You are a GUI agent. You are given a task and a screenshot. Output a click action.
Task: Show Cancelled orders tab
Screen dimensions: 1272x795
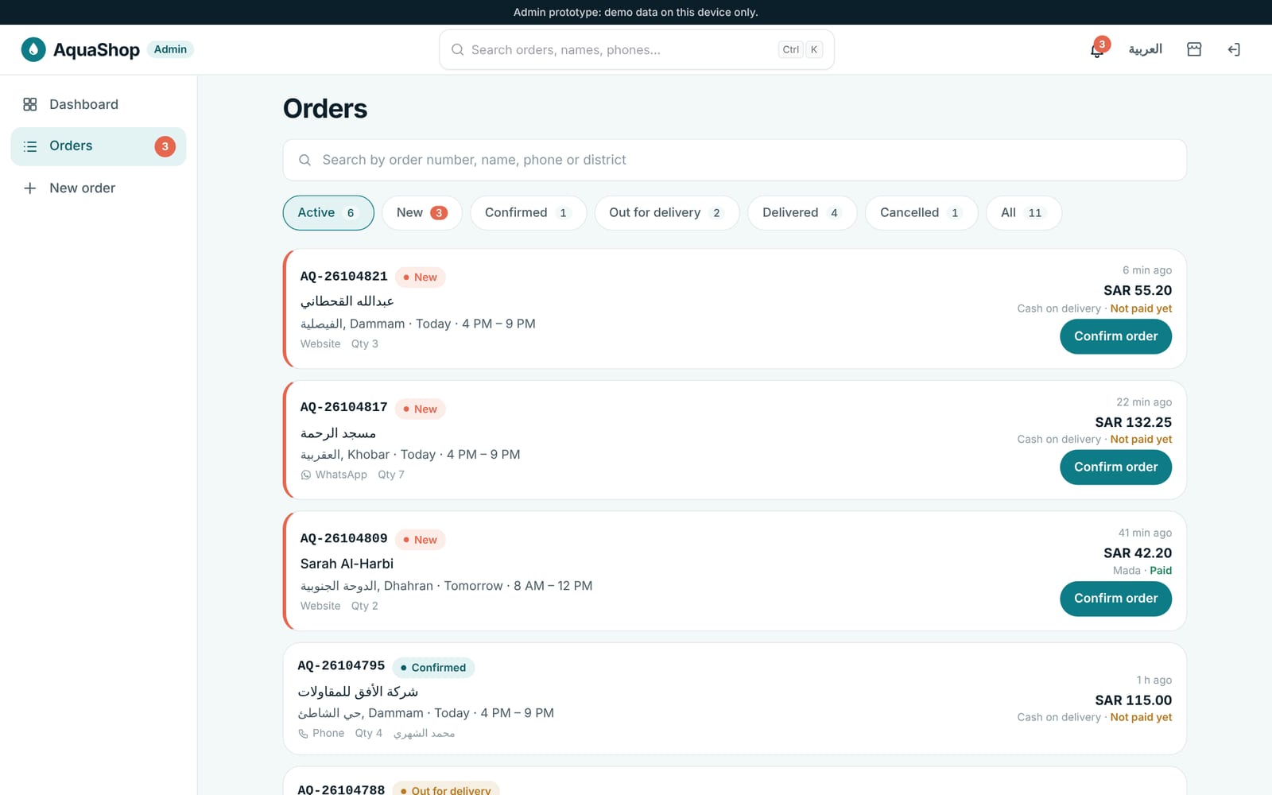pos(921,213)
